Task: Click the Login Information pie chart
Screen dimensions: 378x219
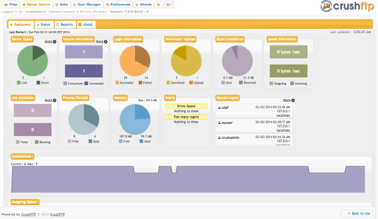Action: point(135,61)
